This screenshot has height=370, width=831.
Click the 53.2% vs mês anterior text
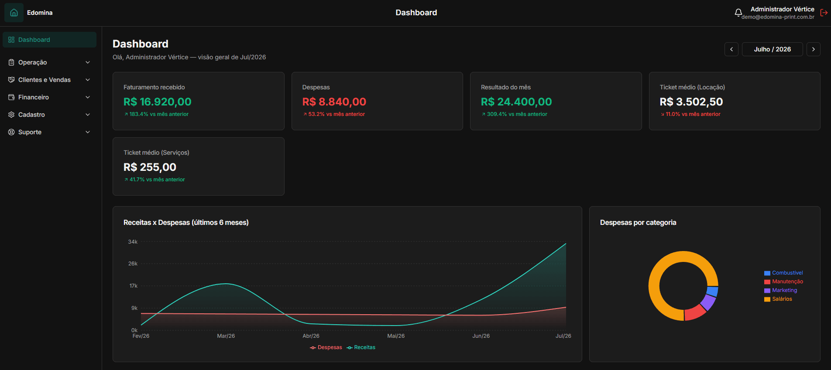point(337,114)
